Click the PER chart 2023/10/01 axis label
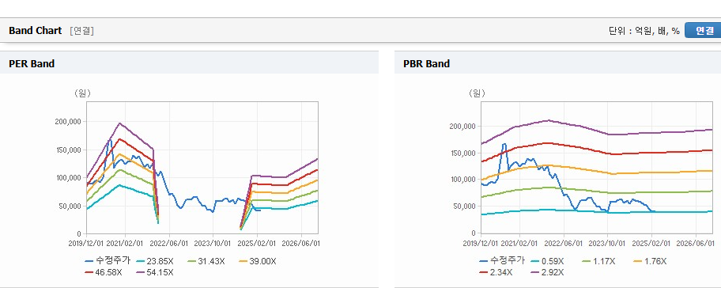 [x=213, y=243]
